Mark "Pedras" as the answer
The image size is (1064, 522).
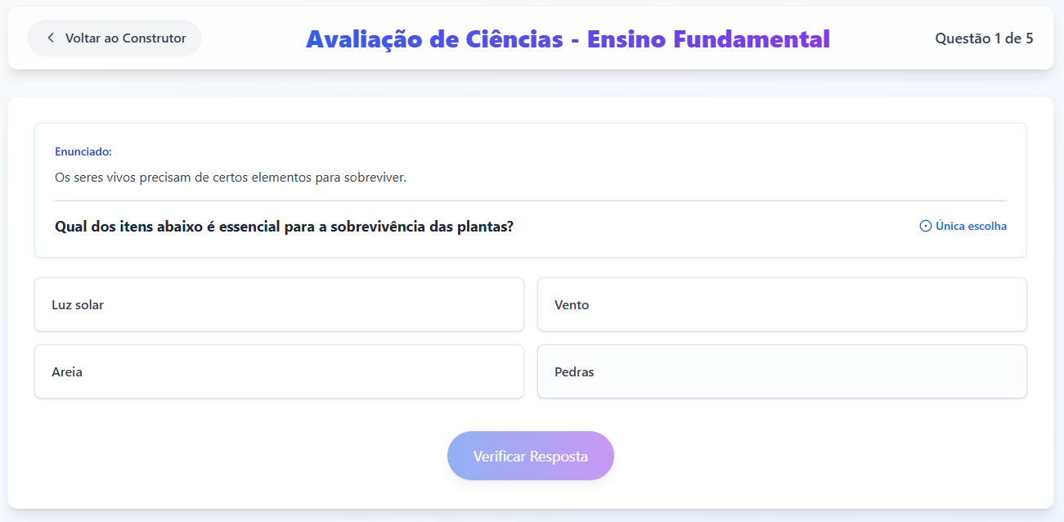click(781, 372)
